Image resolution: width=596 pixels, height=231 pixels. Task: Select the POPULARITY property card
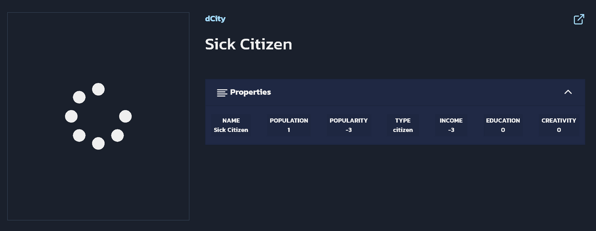pyautogui.click(x=349, y=125)
